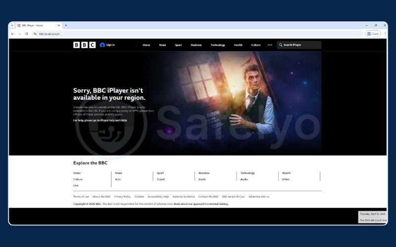Click News in Explore the BBC
This screenshot has height=247, width=396.
tap(118, 173)
